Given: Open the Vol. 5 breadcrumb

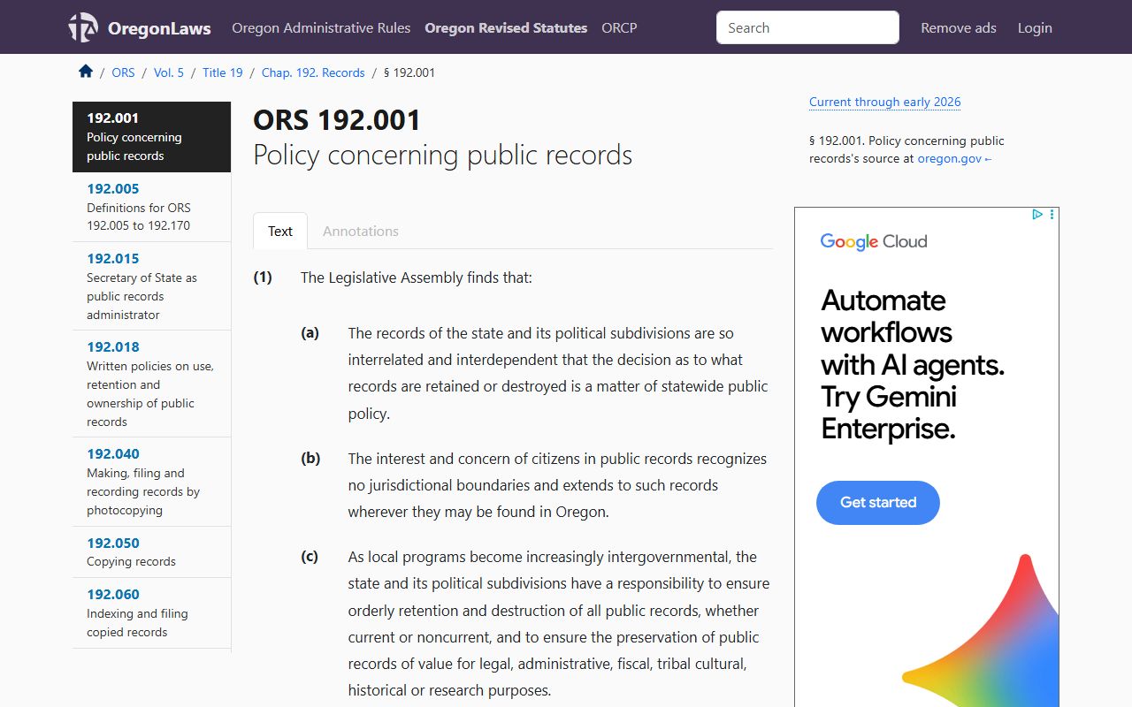Looking at the screenshot, I should 169,72.
